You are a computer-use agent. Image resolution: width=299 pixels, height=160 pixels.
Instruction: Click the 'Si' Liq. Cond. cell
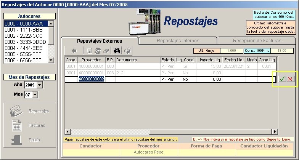point(185,66)
